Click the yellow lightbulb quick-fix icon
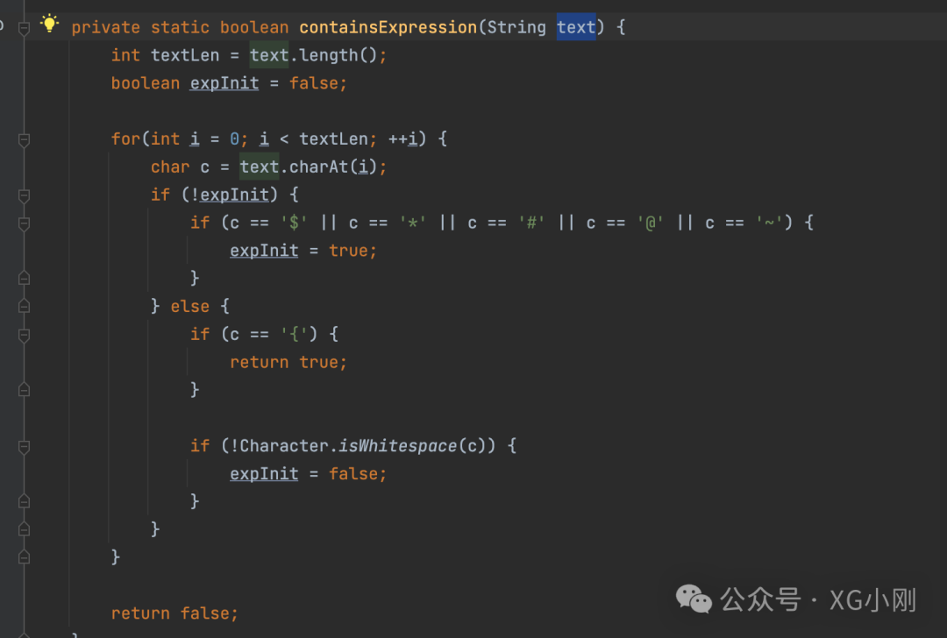 (49, 25)
